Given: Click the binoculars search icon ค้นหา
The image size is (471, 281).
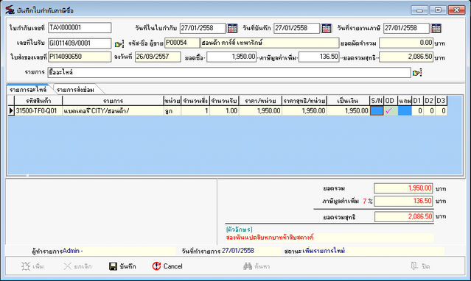Looking at the screenshot, I should (248, 266).
